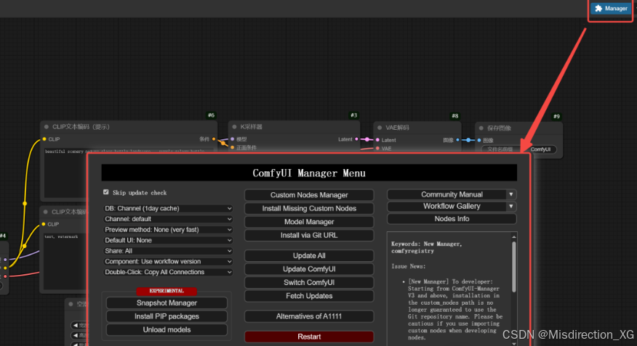Click the #8 node badge
This screenshot has height=346, width=637.
pos(454,116)
